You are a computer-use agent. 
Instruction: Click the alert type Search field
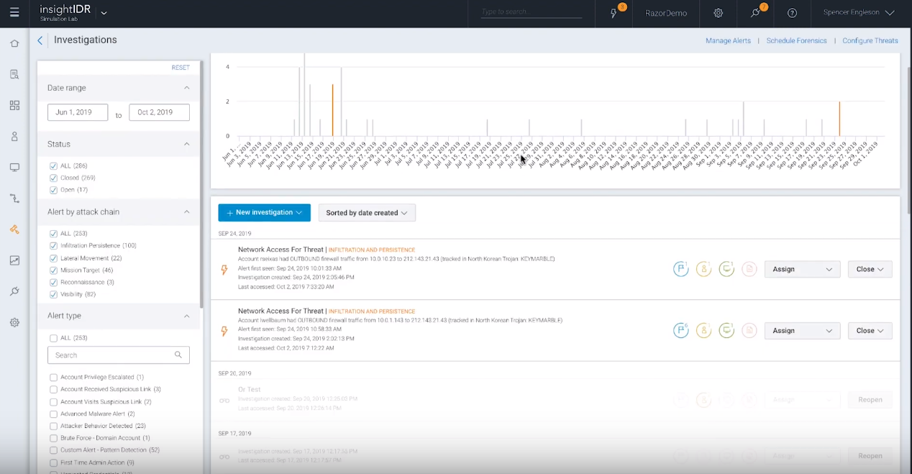[x=119, y=355]
